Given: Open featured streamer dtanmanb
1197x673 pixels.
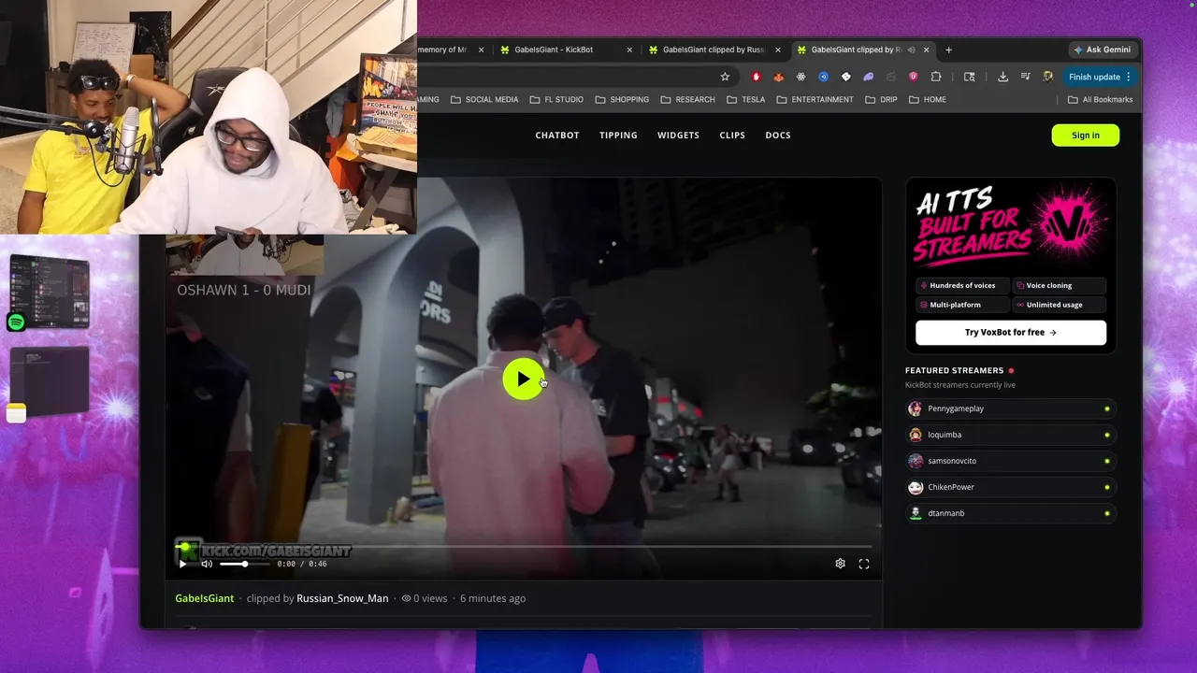Looking at the screenshot, I should point(1011,513).
